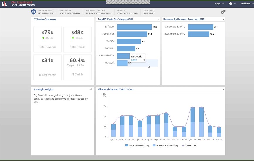Click the Jul '15 axis label
Image resolution: width=254 pixels, height=161 pixels.
140,140
